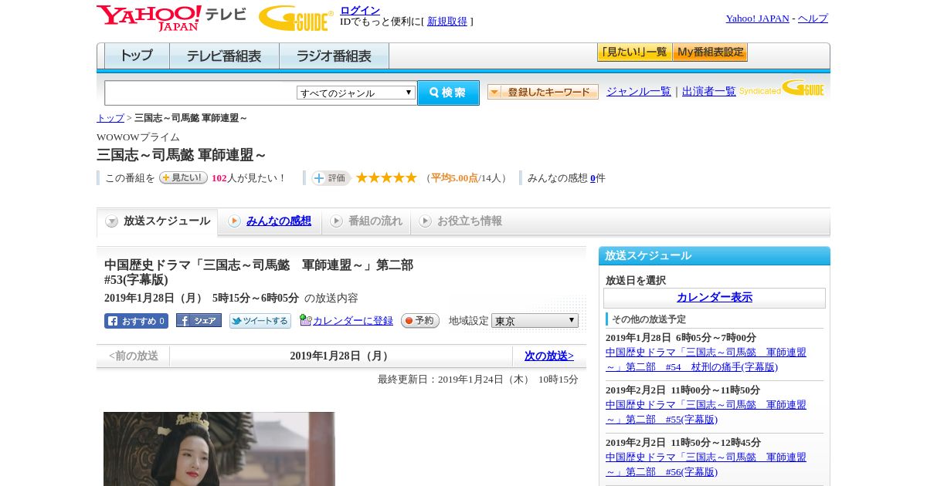Click the <前の放送 previous broadcast control
Image resolution: width=927 pixels, height=486 pixels.
click(134, 356)
